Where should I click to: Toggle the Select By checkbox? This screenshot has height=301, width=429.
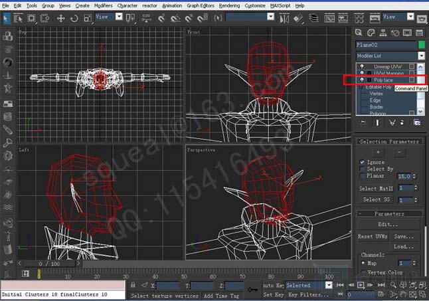point(362,169)
